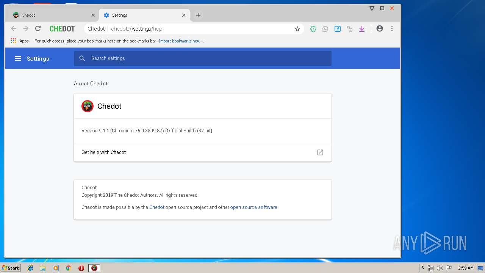Click the external link icon for help
This screenshot has height=273, width=485.
click(320, 152)
